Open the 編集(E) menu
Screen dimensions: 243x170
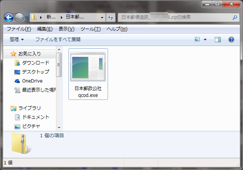tap(45, 29)
